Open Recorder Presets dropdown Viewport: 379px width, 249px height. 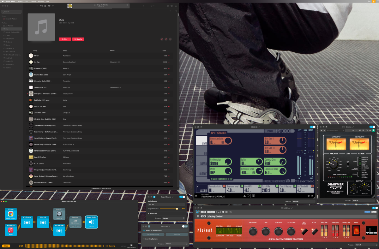click(x=176, y=244)
